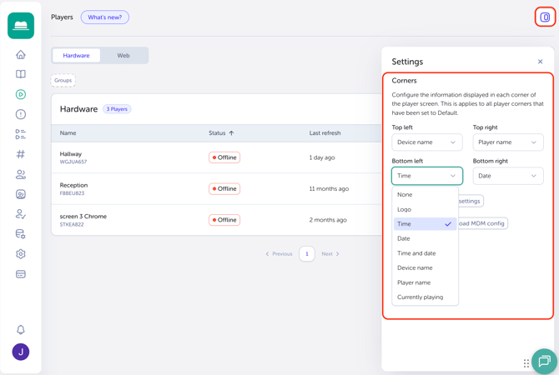Image resolution: width=559 pixels, height=375 pixels.
Task: Click the player settings icon at top right
Action: (545, 17)
